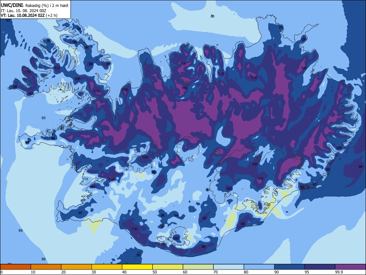The image size is (366, 275).
Task: Click the title text 'UWC/DINI: Rakastig (%) í 2 m hæð'
Action: coord(34,5)
